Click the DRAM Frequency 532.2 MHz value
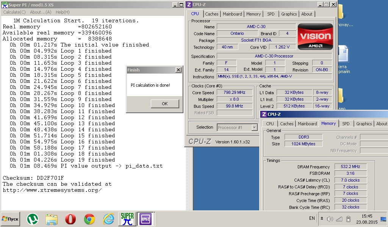Screen dimensions: 388x227 click(350, 166)
